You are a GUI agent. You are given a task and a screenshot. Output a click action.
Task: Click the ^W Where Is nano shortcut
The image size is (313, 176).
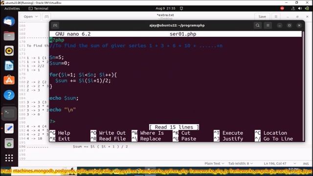[148, 133]
